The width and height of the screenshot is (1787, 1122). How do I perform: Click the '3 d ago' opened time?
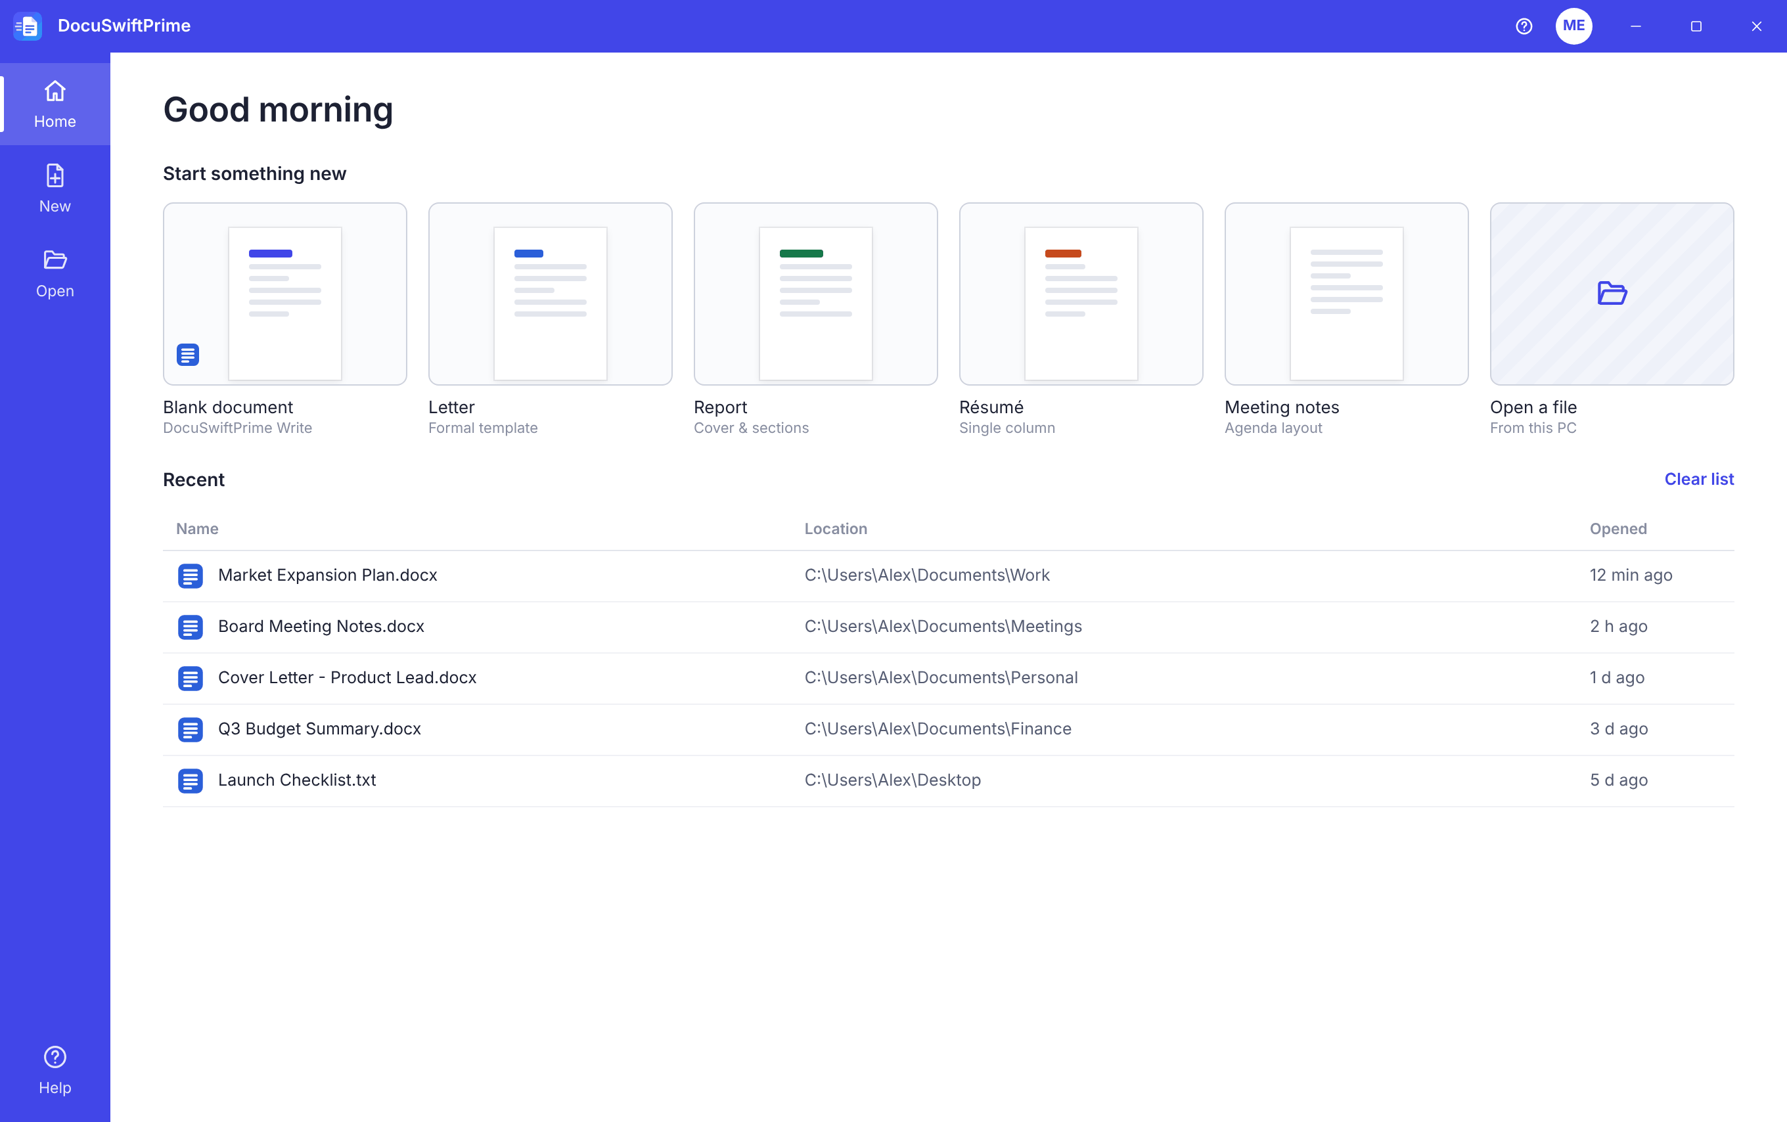click(x=1617, y=729)
